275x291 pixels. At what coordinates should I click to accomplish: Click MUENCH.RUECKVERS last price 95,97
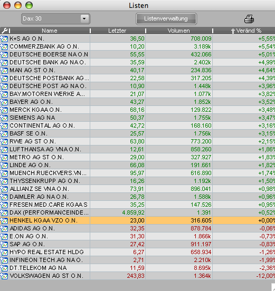tap(137, 173)
